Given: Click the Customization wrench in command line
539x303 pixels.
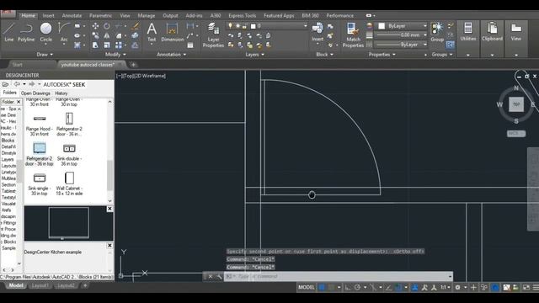Looking at the screenshot, I should (219, 277).
